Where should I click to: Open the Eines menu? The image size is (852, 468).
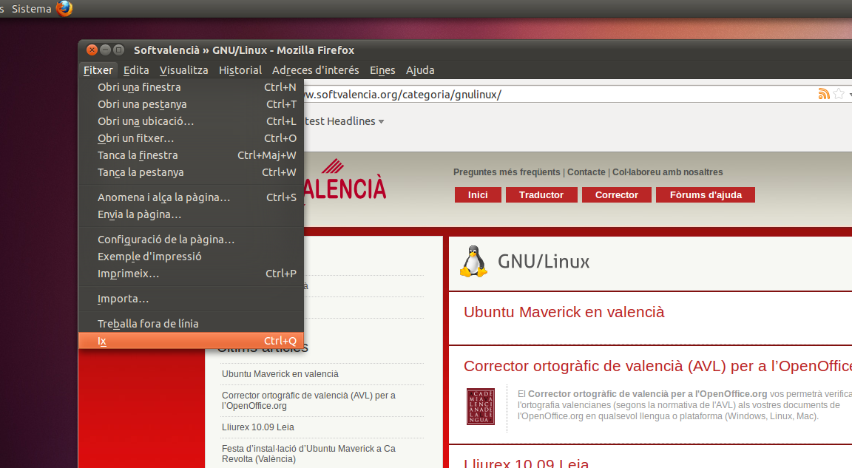pyautogui.click(x=382, y=70)
